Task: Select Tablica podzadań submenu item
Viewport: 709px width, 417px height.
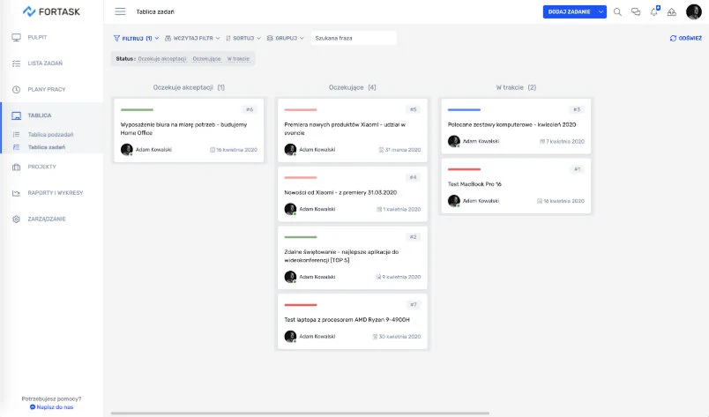Action: click(x=50, y=134)
